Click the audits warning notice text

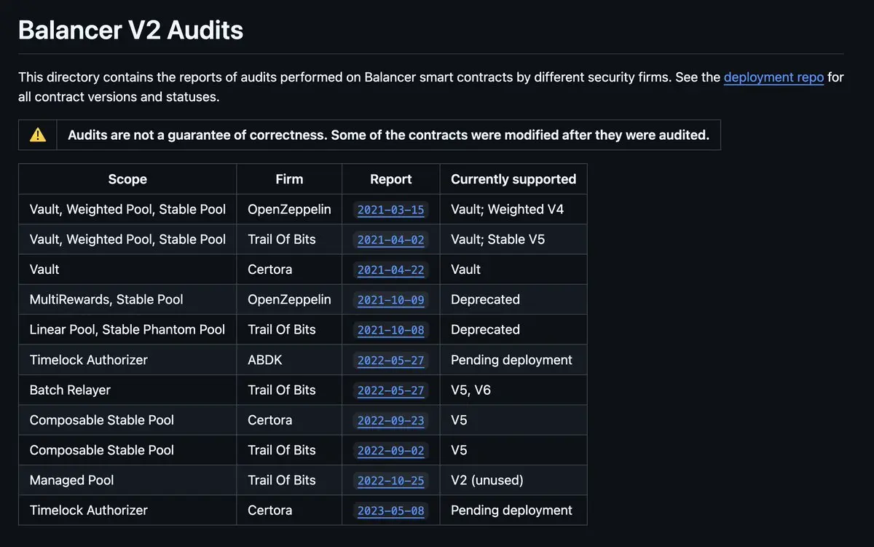pyautogui.click(x=388, y=135)
